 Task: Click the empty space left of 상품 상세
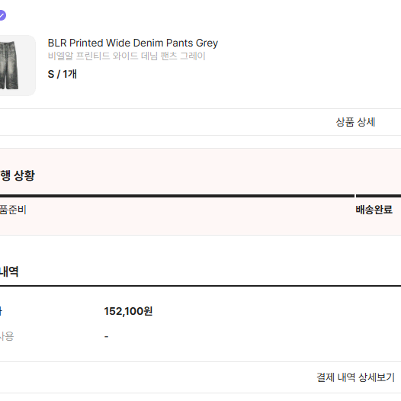pyautogui.click(x=166, y=122)
